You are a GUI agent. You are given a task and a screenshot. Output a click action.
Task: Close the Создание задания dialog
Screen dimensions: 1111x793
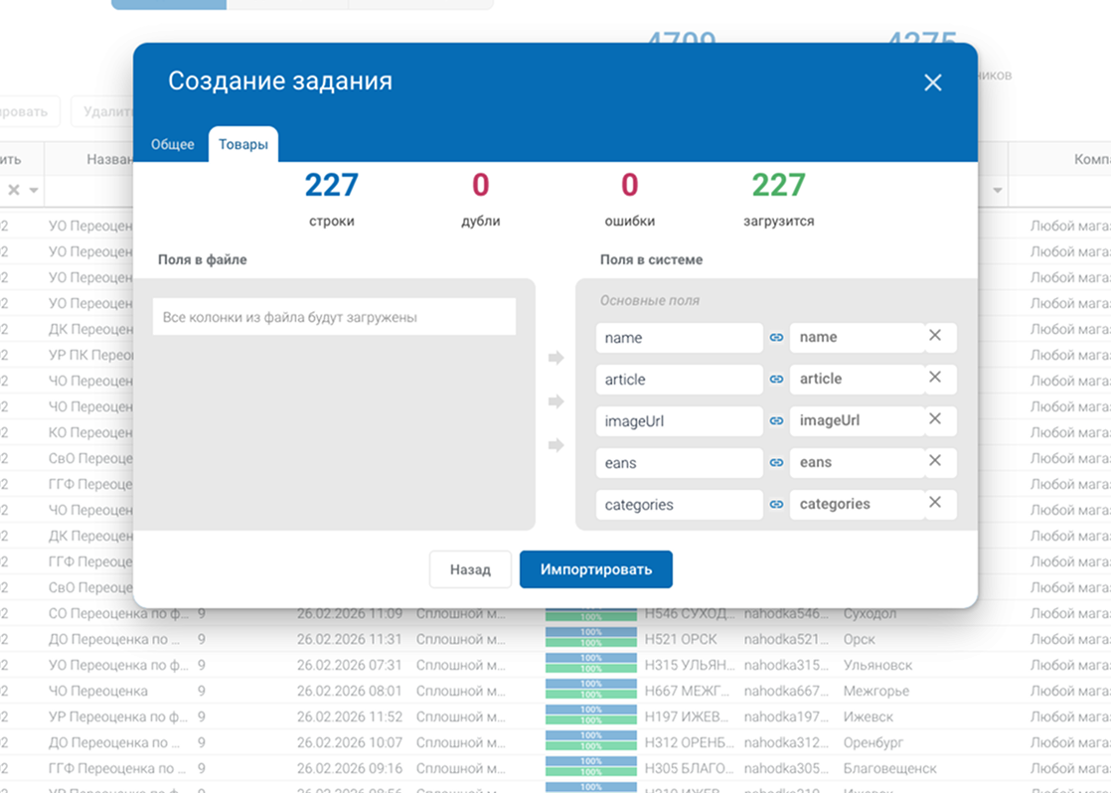tap(932, 82)
